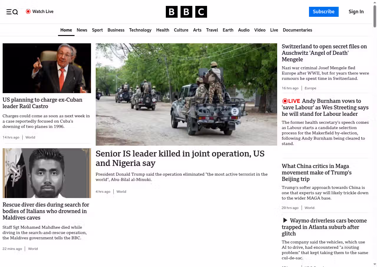The image size is (377, 267).
Task: Select Documentaries in the nav bar
Action: click(x=297, y=30)
